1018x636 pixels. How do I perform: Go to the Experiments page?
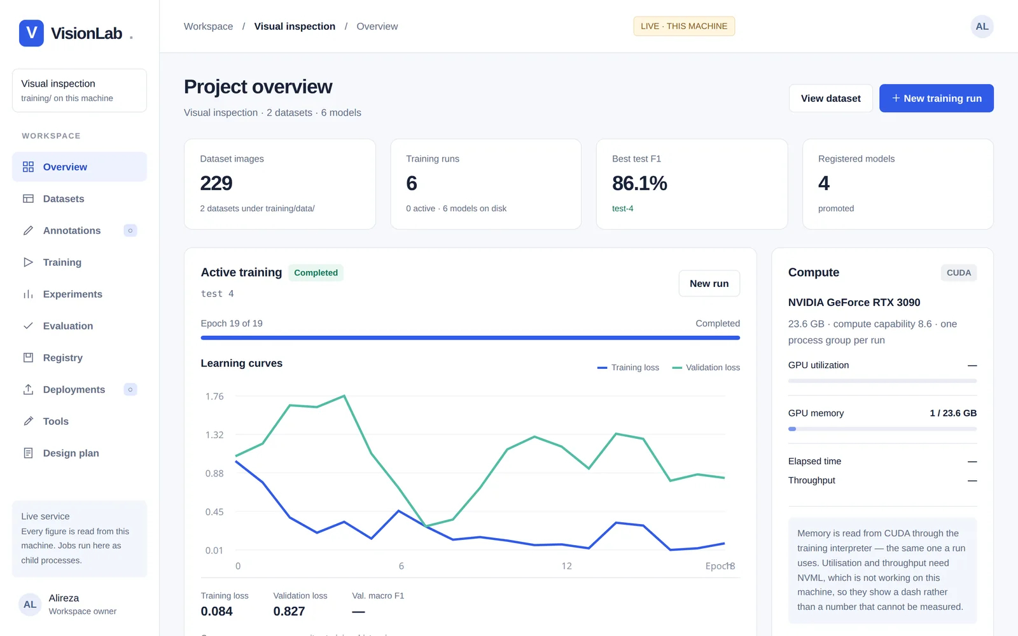pos(80,294)
